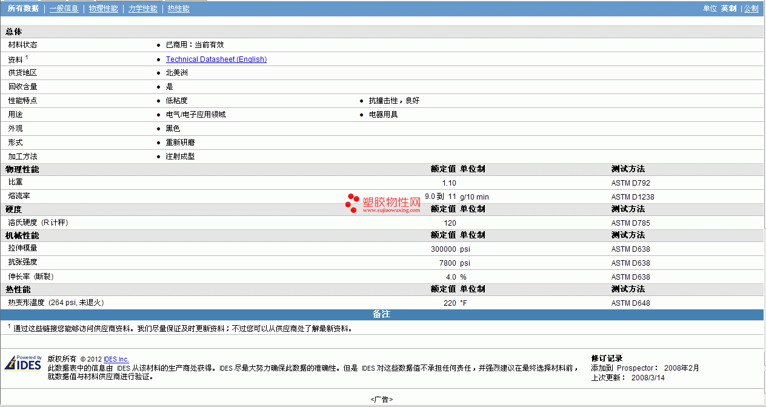The height and width of the screenshot is (407, 766).
Task: Click the 供货地区 label
Action: (22, 73)
